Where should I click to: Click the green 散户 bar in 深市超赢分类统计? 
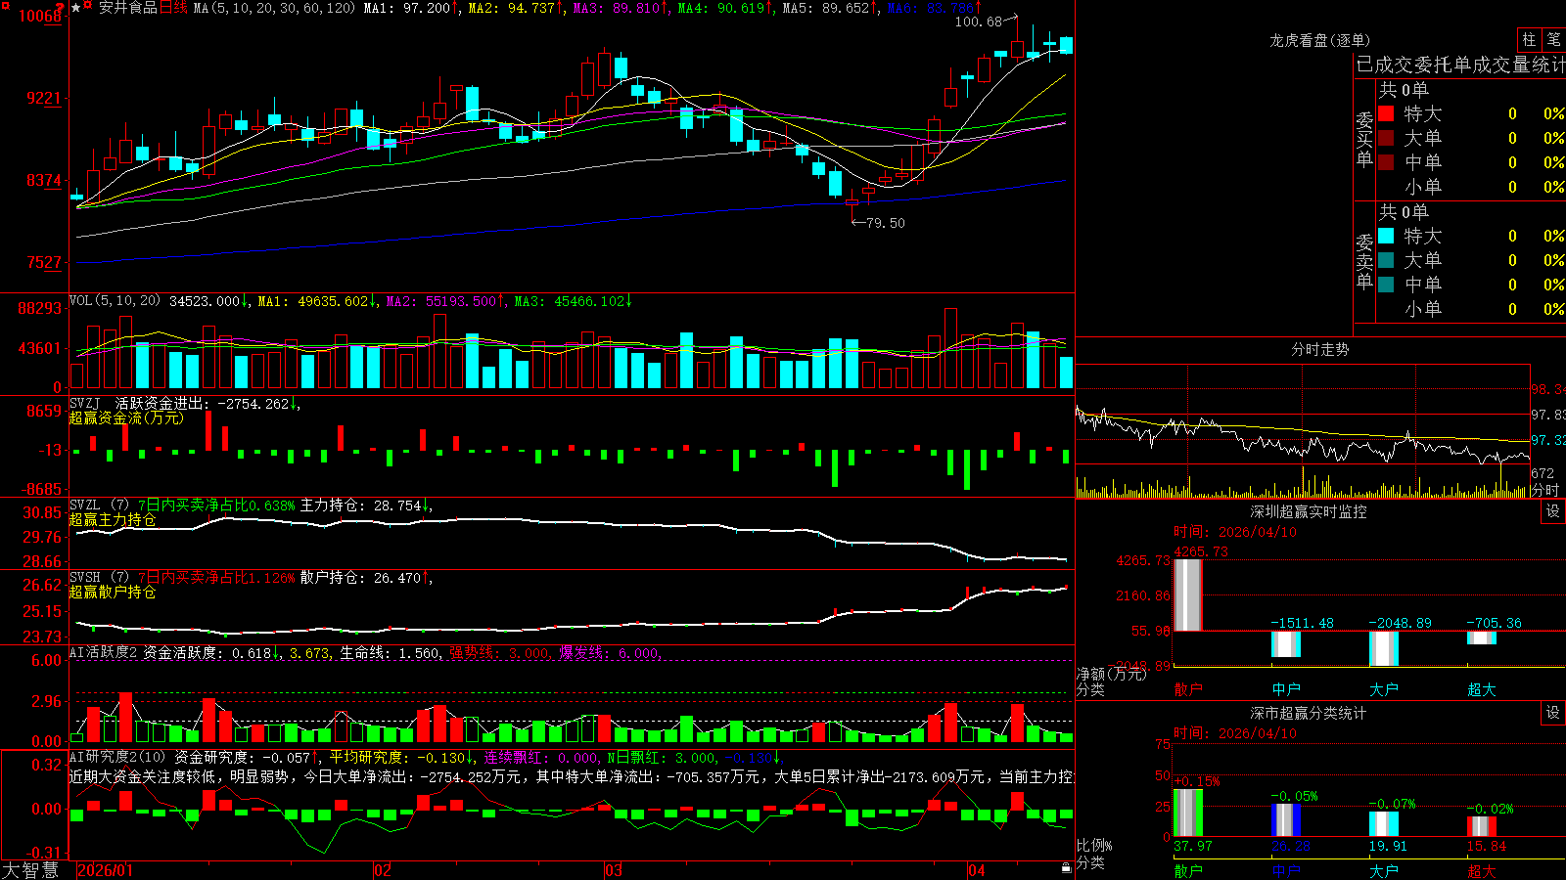[x=1188, y=813]
